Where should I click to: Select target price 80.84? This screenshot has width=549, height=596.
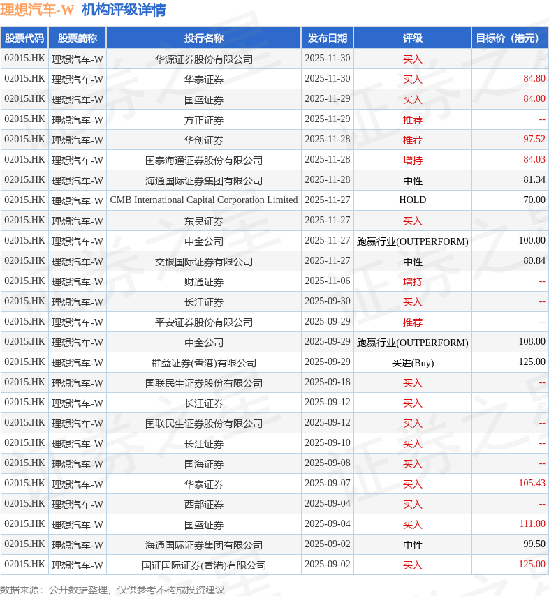click(534, 260)
